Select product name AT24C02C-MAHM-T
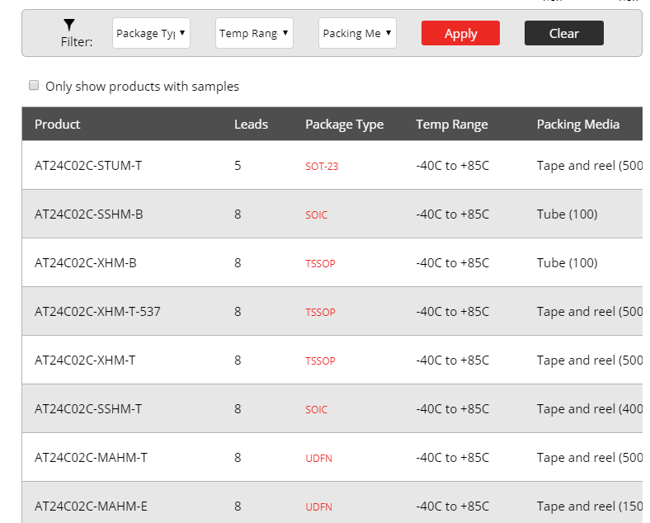Screen dimensions: 650x523 91,458
